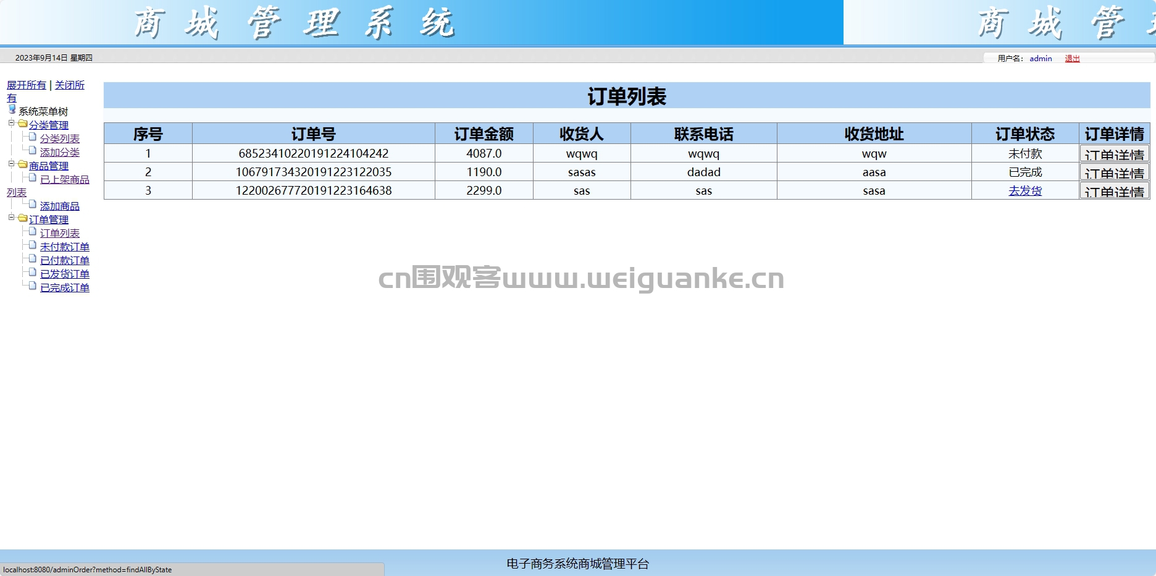Click the 收货地址 column header

[874, 133]
